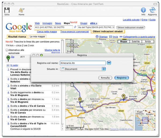
Task: Open the Gruppi link
Action: [x=84, y=23]
